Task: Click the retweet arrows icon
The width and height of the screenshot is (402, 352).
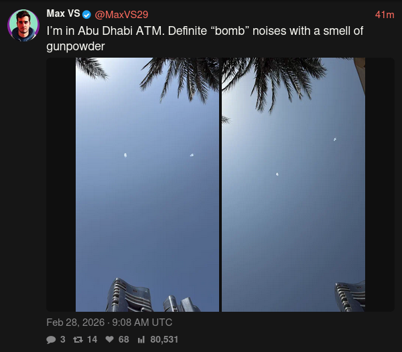Action: coord(78,340)
